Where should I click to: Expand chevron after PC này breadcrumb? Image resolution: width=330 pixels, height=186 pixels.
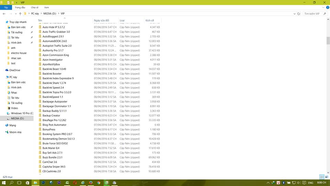41,13
